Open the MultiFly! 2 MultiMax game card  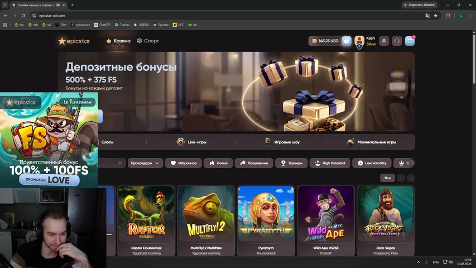click(206, 221)
